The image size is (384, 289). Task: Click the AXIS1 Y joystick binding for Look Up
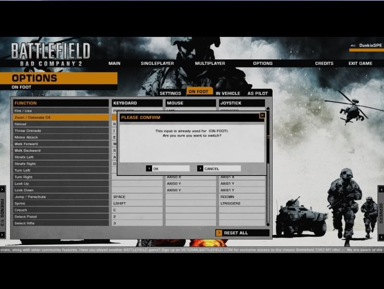pyautogui.click(x=242, y=184)
